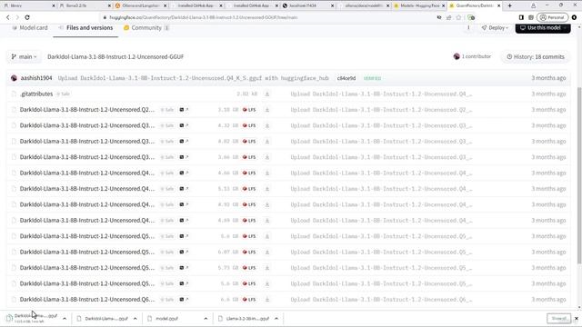Expand options for the in-progress Darkidol download
Image resolution: width=582 pixels, height=327 pixels.
(x=65, y=319)
